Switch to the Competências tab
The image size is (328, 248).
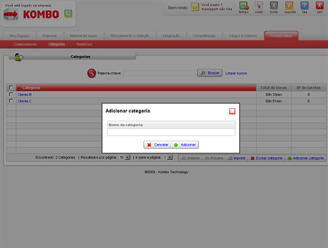[204, 36]
